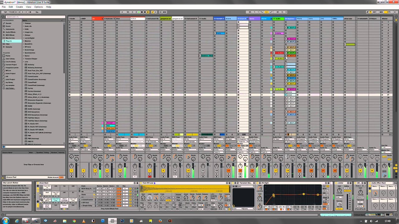Click the TAP tempo button
399x224 pixels.
(5, 12)
